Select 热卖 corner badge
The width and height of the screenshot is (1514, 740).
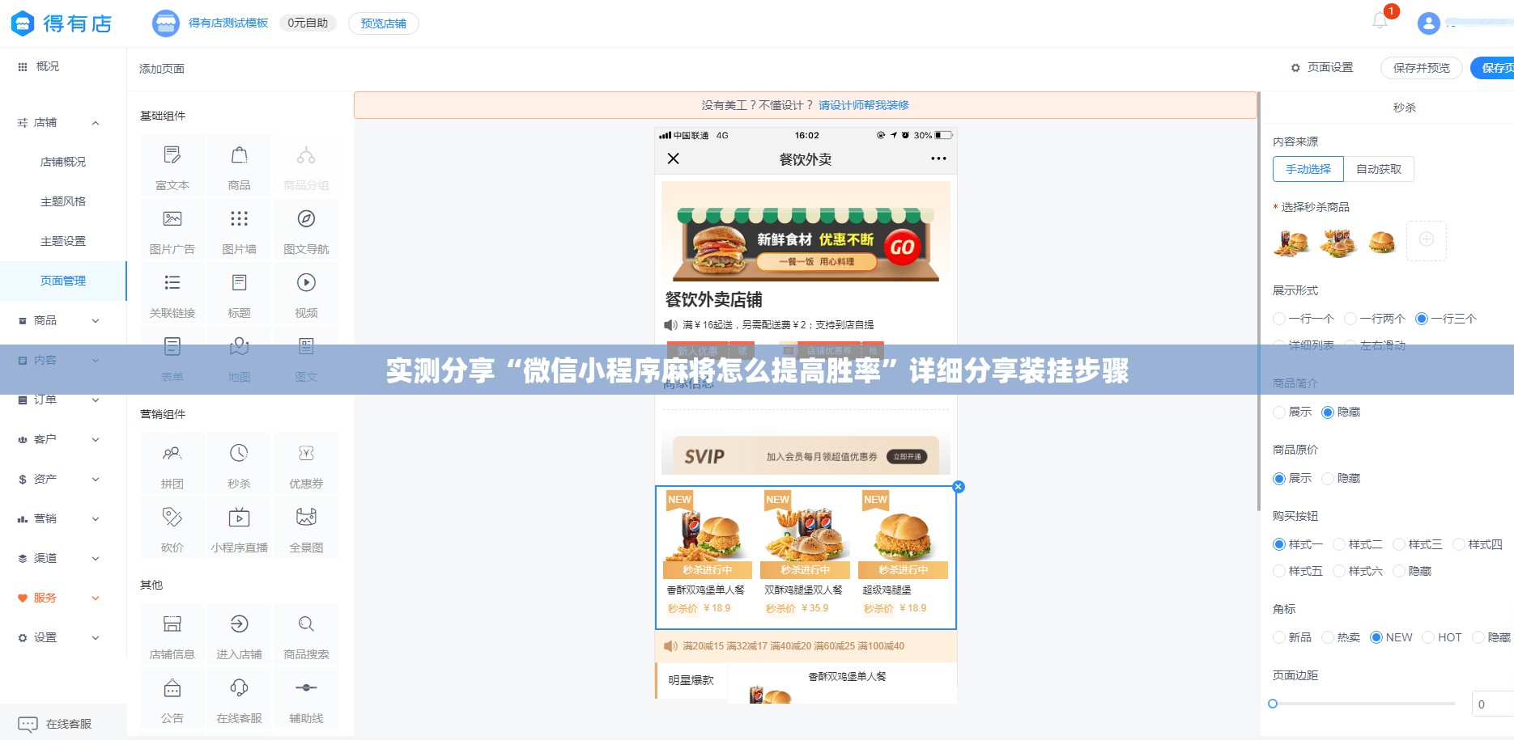click(x=1341, y=637)
